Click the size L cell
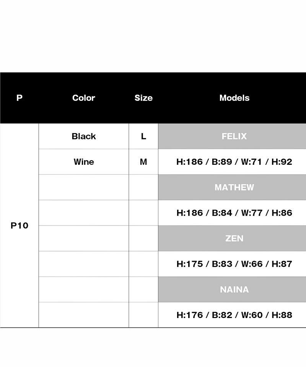The height and width of the screenshot is (367, 306). coord(143,136)
